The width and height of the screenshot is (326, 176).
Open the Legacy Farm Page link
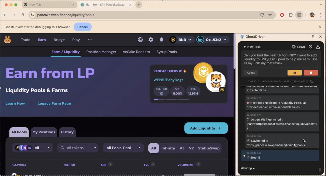[54, 103]
